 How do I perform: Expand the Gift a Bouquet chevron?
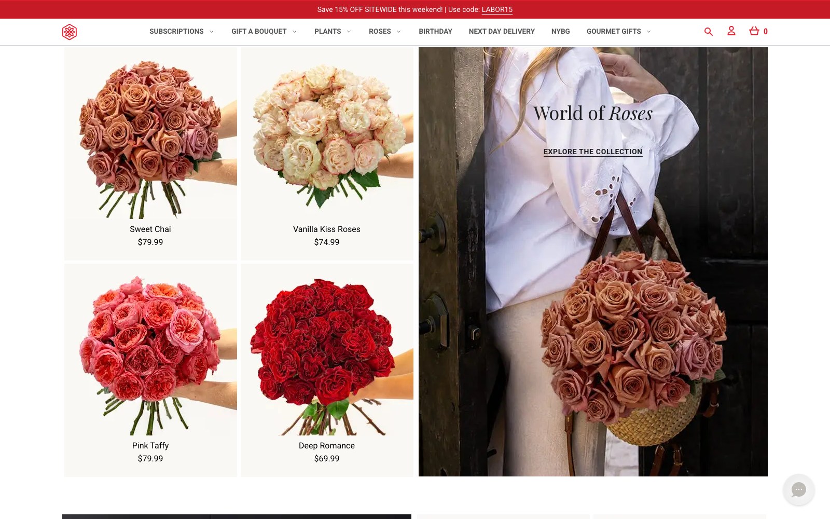point(295,32)
